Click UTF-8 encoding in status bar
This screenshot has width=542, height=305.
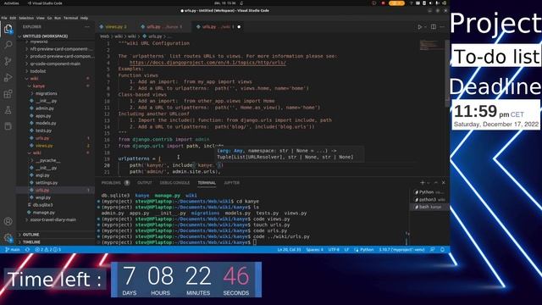[x=334, y=249]
